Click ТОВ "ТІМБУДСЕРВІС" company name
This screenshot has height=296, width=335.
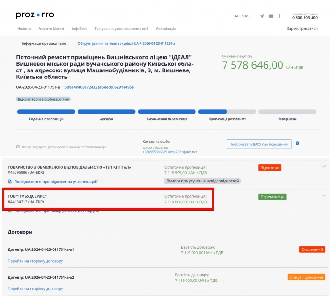click(27, 196)
